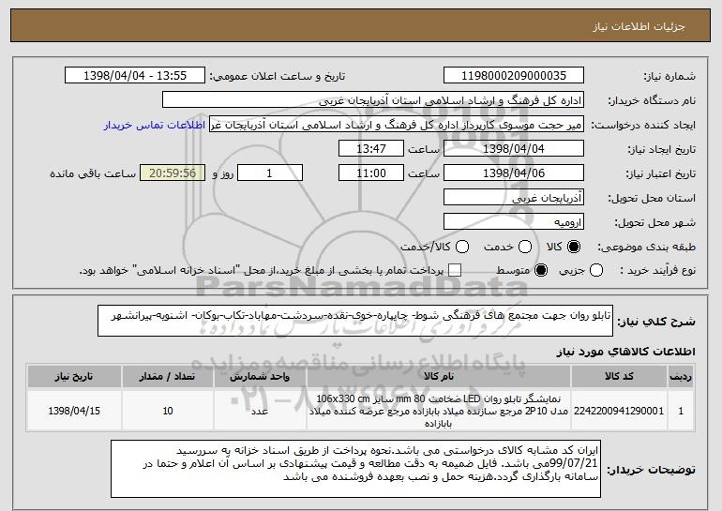Click the quantity cell 10
This screenshot has width=722, height=511.
(x=167, y=411)
